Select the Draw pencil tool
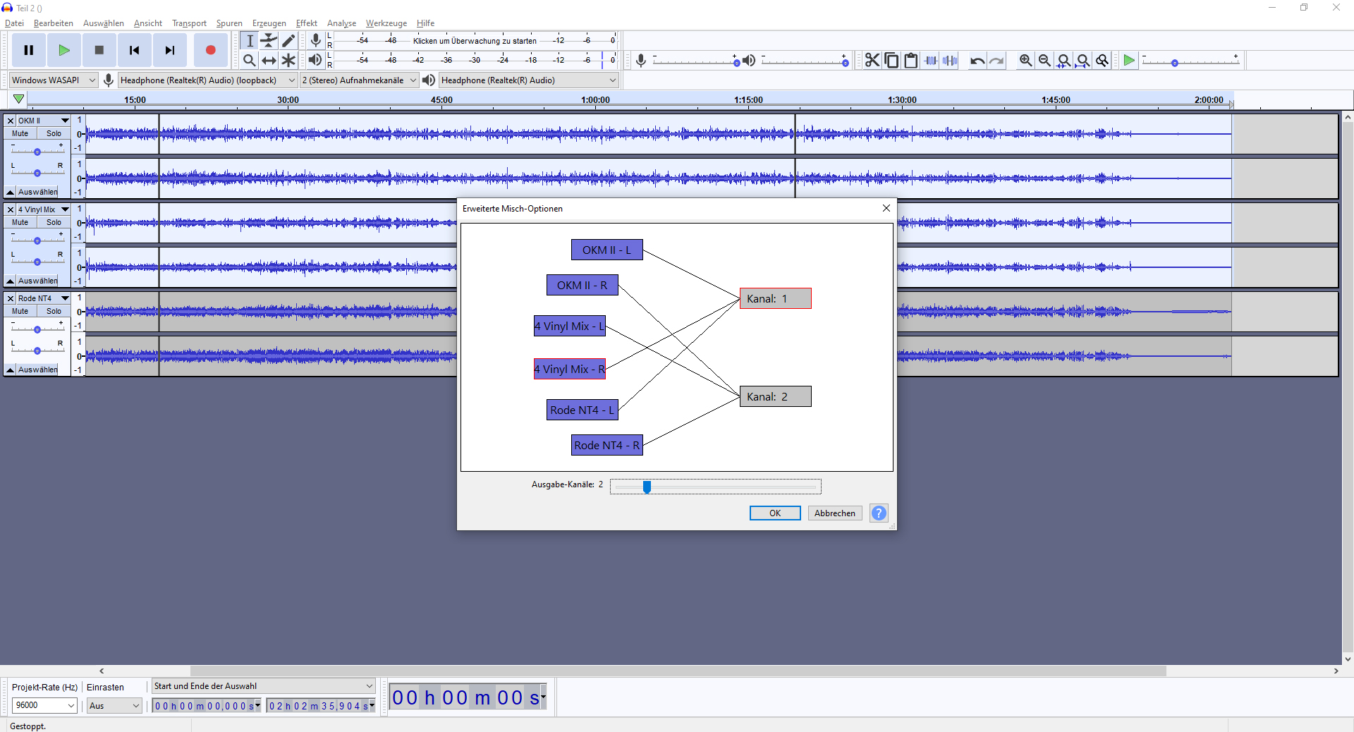The width and height of the screenshot is (1354, 732). (288, 41)
